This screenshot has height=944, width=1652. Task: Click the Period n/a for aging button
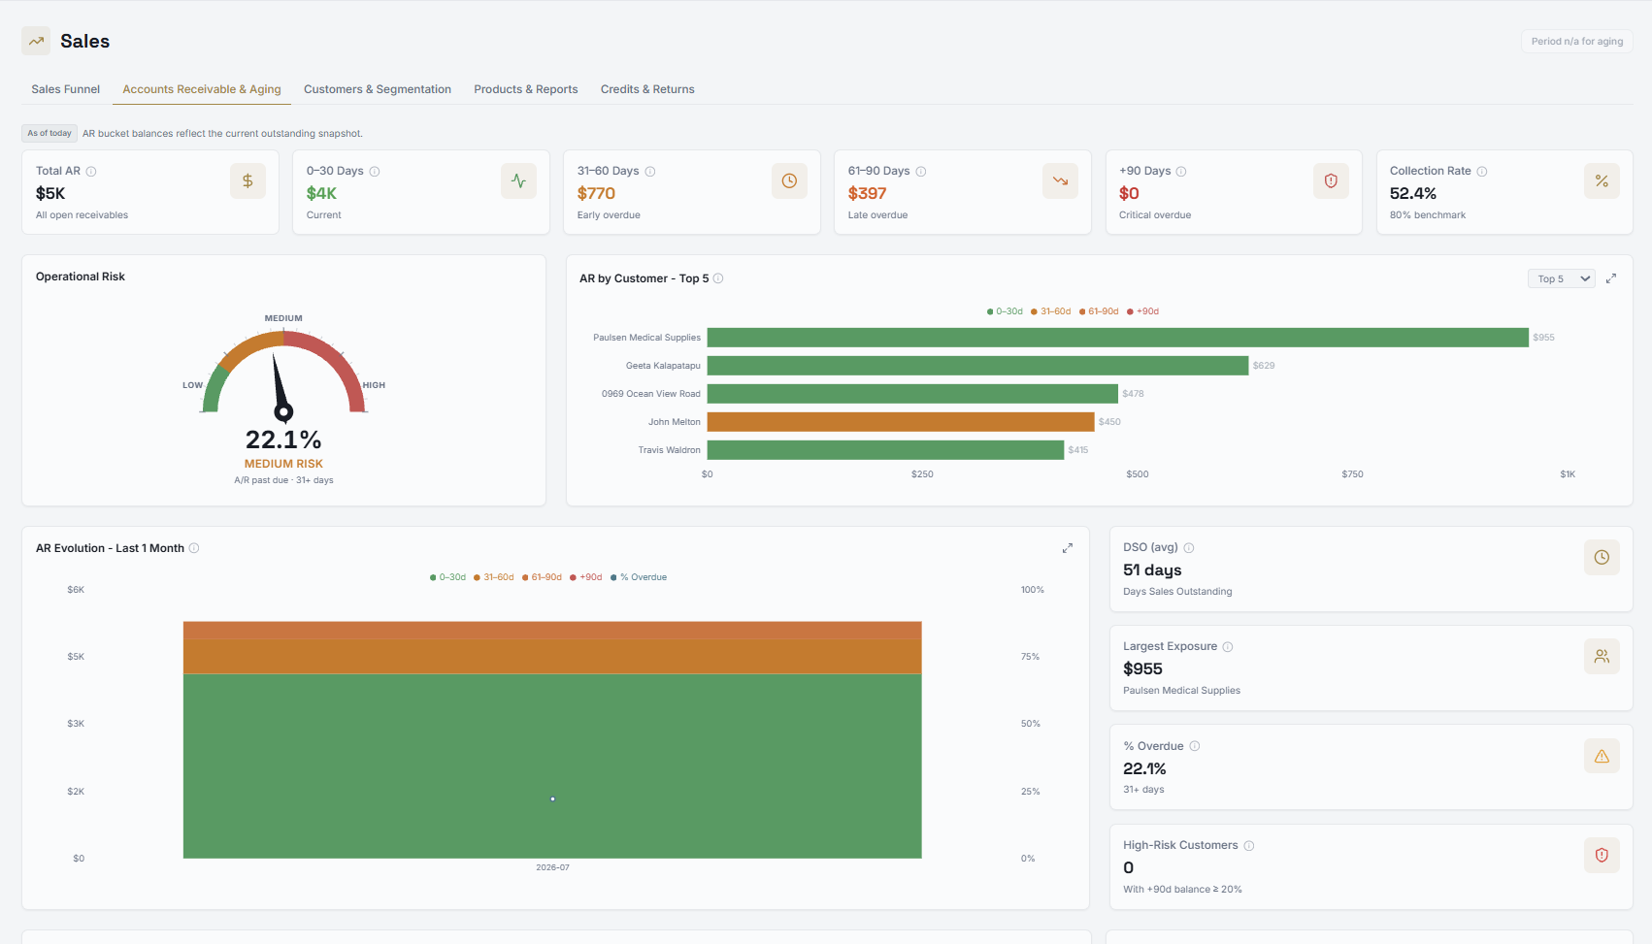tap(1577, 42)
